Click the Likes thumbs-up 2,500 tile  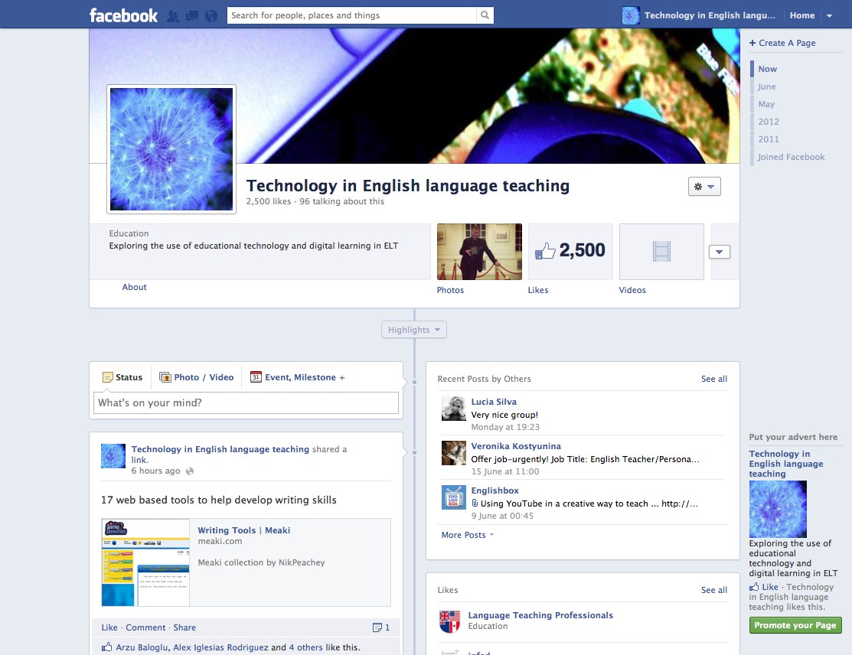[570, 252]
